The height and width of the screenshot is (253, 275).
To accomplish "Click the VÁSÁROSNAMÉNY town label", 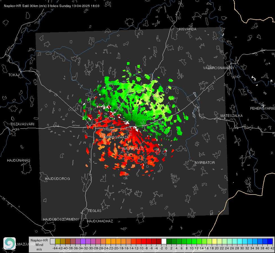I will click(219, 68).
